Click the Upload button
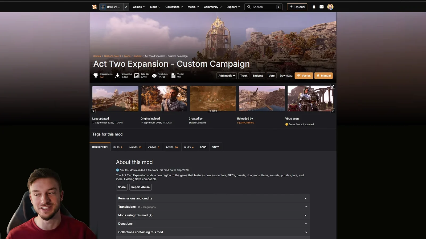 (297, 7)
